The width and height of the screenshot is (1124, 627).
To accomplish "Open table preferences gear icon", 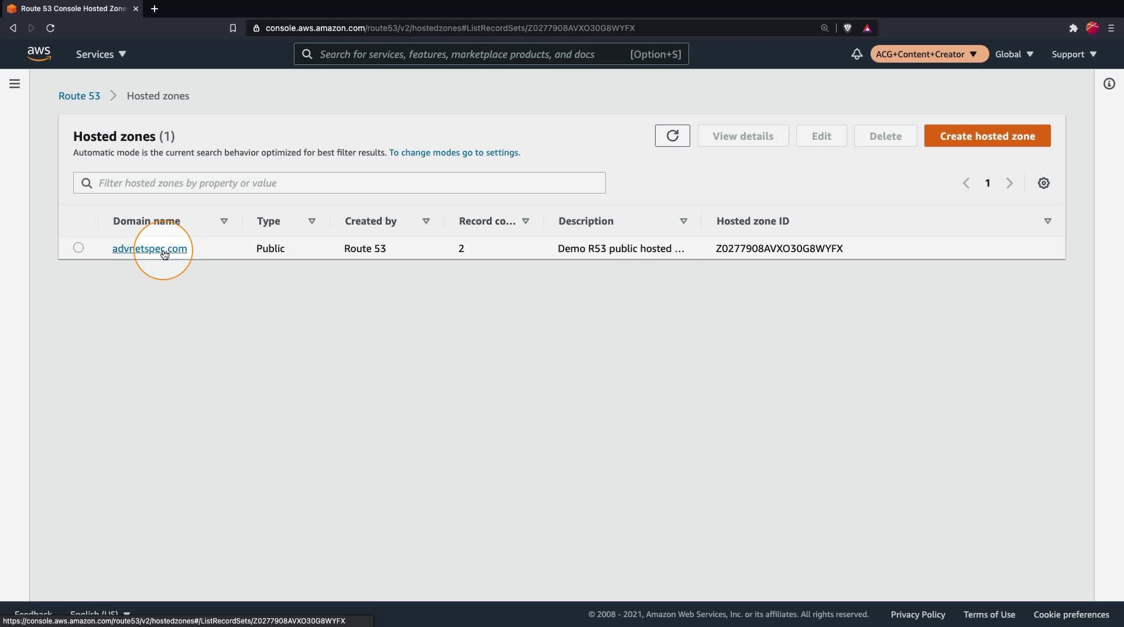I will point(1043,183).
